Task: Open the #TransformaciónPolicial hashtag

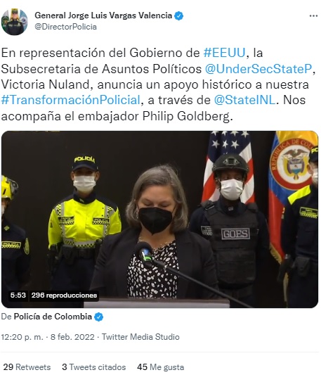Action: tap(71, 100)
